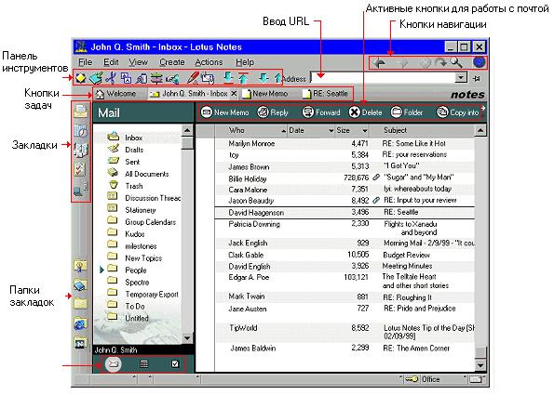Open the Calendar clock bookmark icon

[81, 131]
